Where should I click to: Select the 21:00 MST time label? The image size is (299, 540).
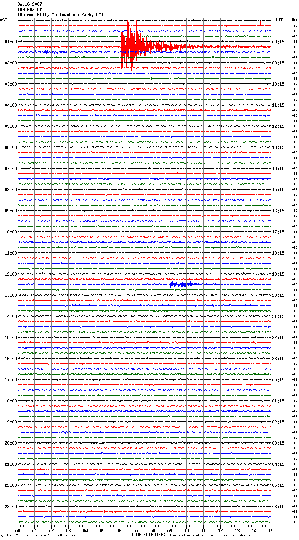(11, 464)
